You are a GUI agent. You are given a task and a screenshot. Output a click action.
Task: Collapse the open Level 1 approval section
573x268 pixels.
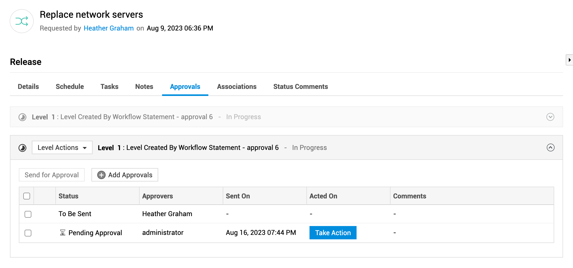(551, 148)
